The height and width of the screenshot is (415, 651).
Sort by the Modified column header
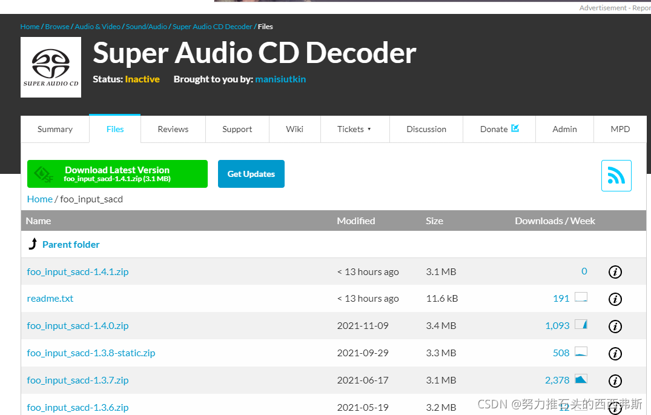[x=356, y=221]
